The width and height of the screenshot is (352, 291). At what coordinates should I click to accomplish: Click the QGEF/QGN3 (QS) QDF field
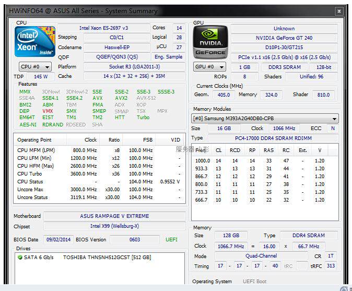117,57
